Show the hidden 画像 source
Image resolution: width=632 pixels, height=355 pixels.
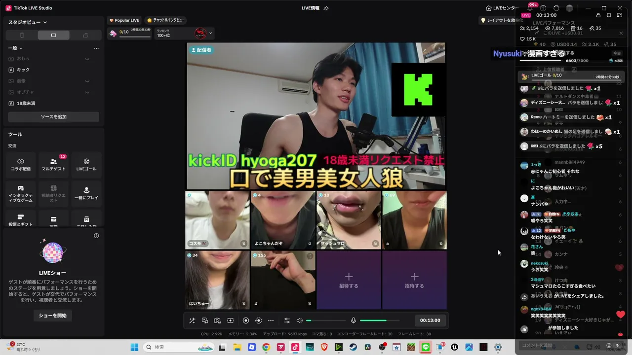(x=87, y=81)
